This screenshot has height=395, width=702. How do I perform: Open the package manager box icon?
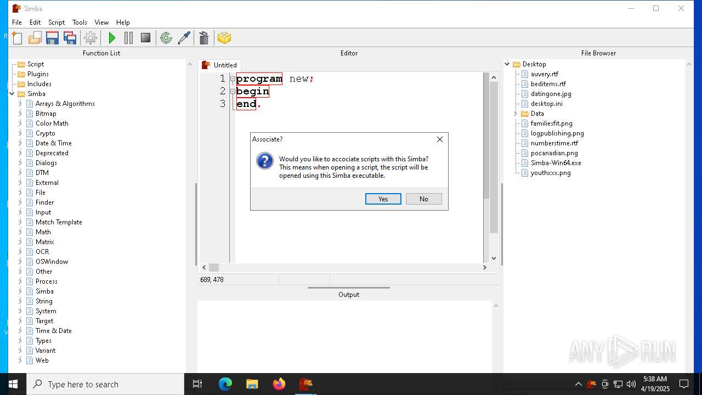[x=224, y=38]
